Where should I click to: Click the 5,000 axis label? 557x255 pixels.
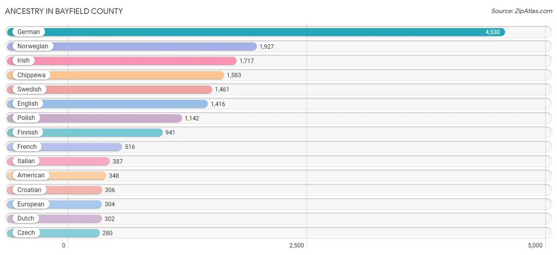pos(535,245)
